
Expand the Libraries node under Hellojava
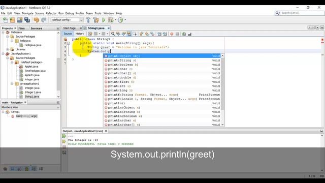[x=8, y=49]
